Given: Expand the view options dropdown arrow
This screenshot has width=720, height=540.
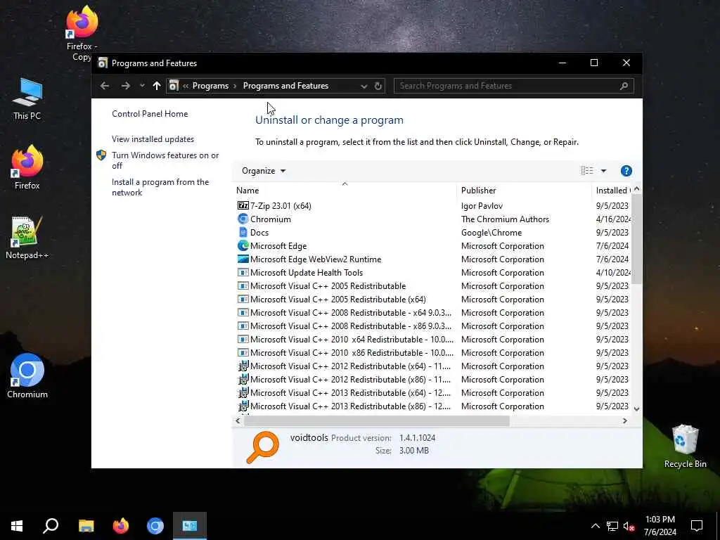Looking at the screenshot, I should click(603, 171).
